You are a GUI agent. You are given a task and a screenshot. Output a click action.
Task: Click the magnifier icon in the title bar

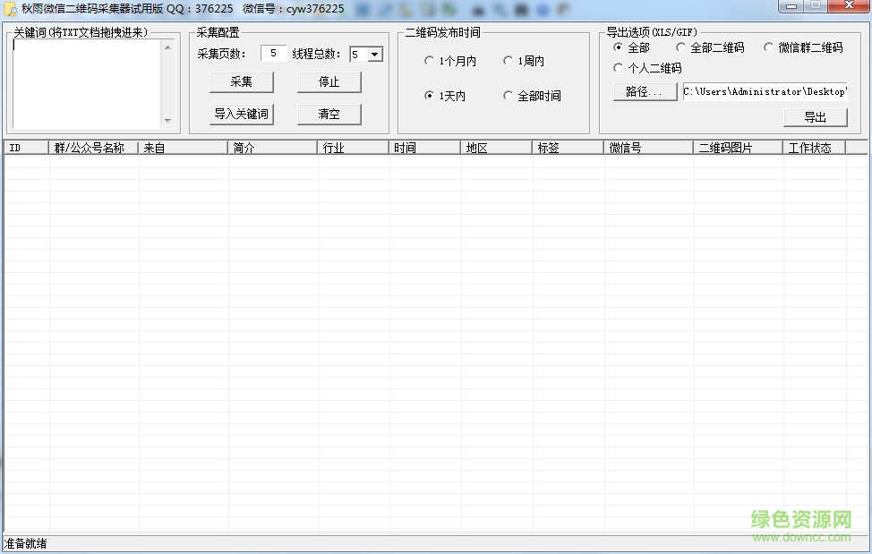499,8
